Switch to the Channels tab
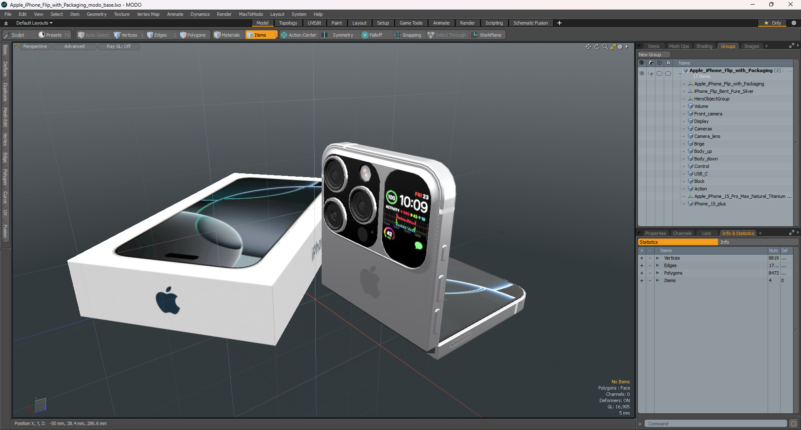This screenshot has width=801, height=430. tap(682, 233)
